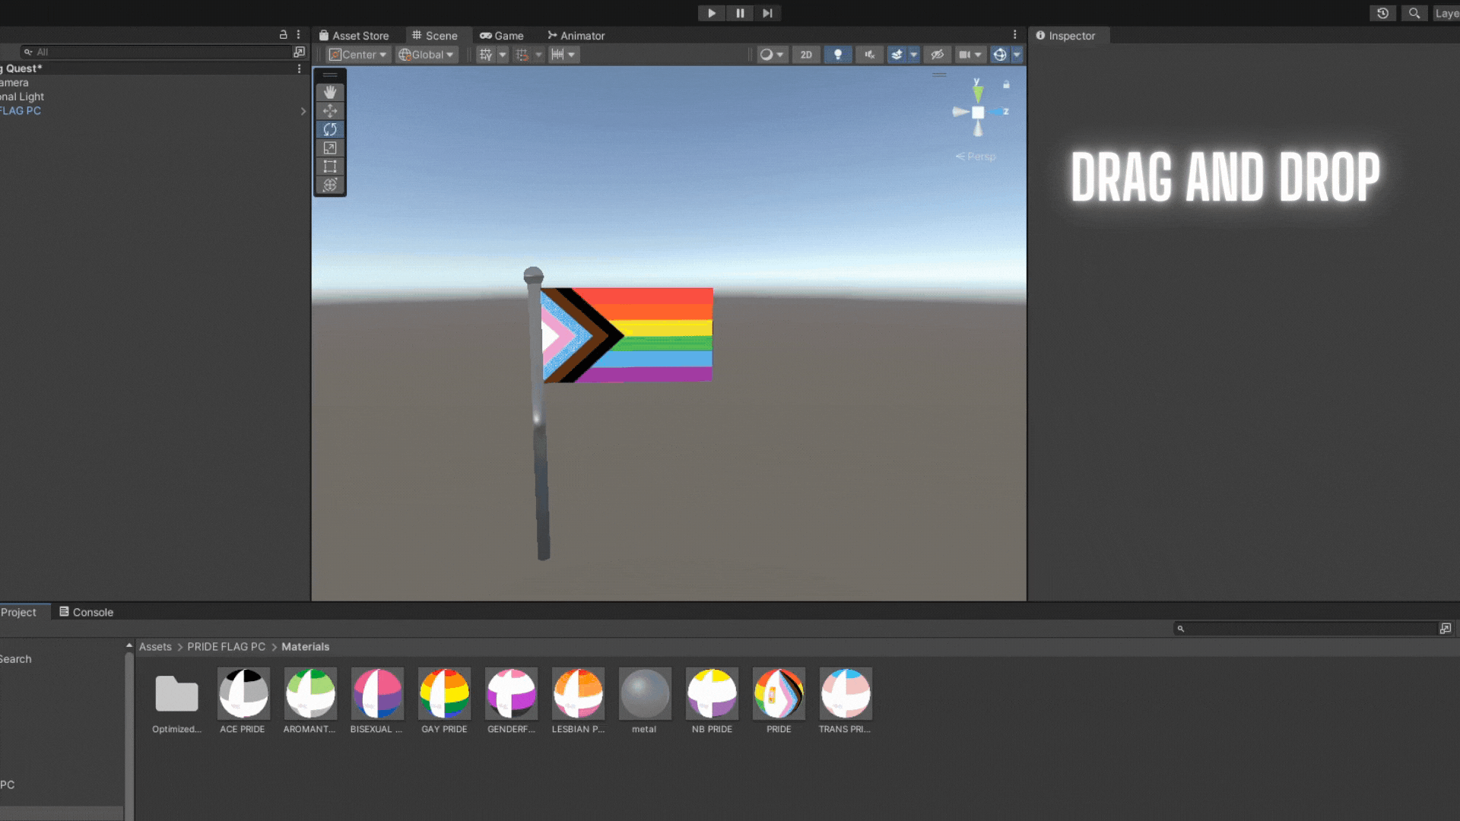This screenshot has height=821, width=1460.
Task: Expand the FLAG PC hierarchy arrow
Action: click(x=303, y=111)
